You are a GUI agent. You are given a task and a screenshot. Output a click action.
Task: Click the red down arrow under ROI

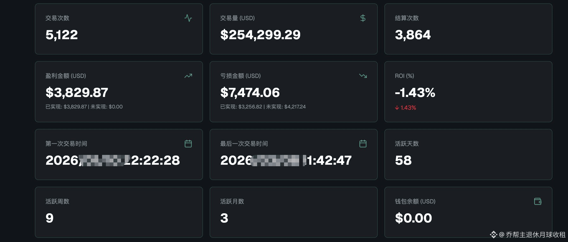tap(397, 108)
